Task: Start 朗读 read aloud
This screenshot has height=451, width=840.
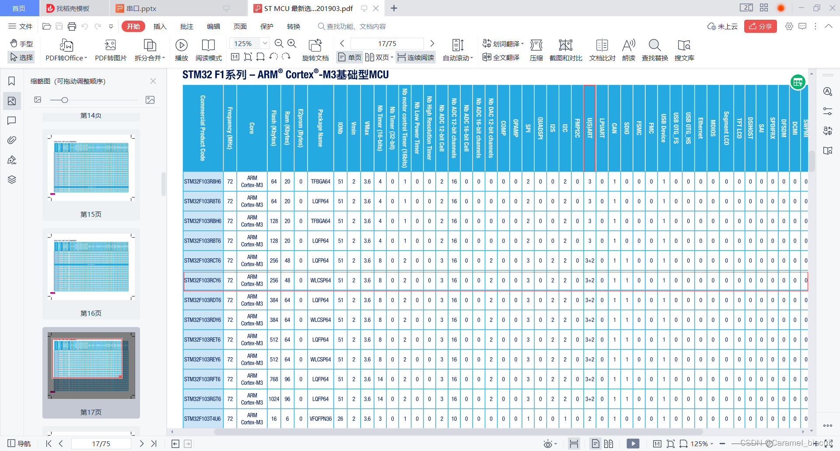Action: (x=629, y=50)
